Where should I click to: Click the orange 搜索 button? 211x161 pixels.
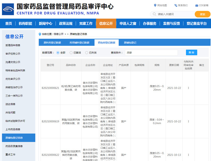point(203,14)
